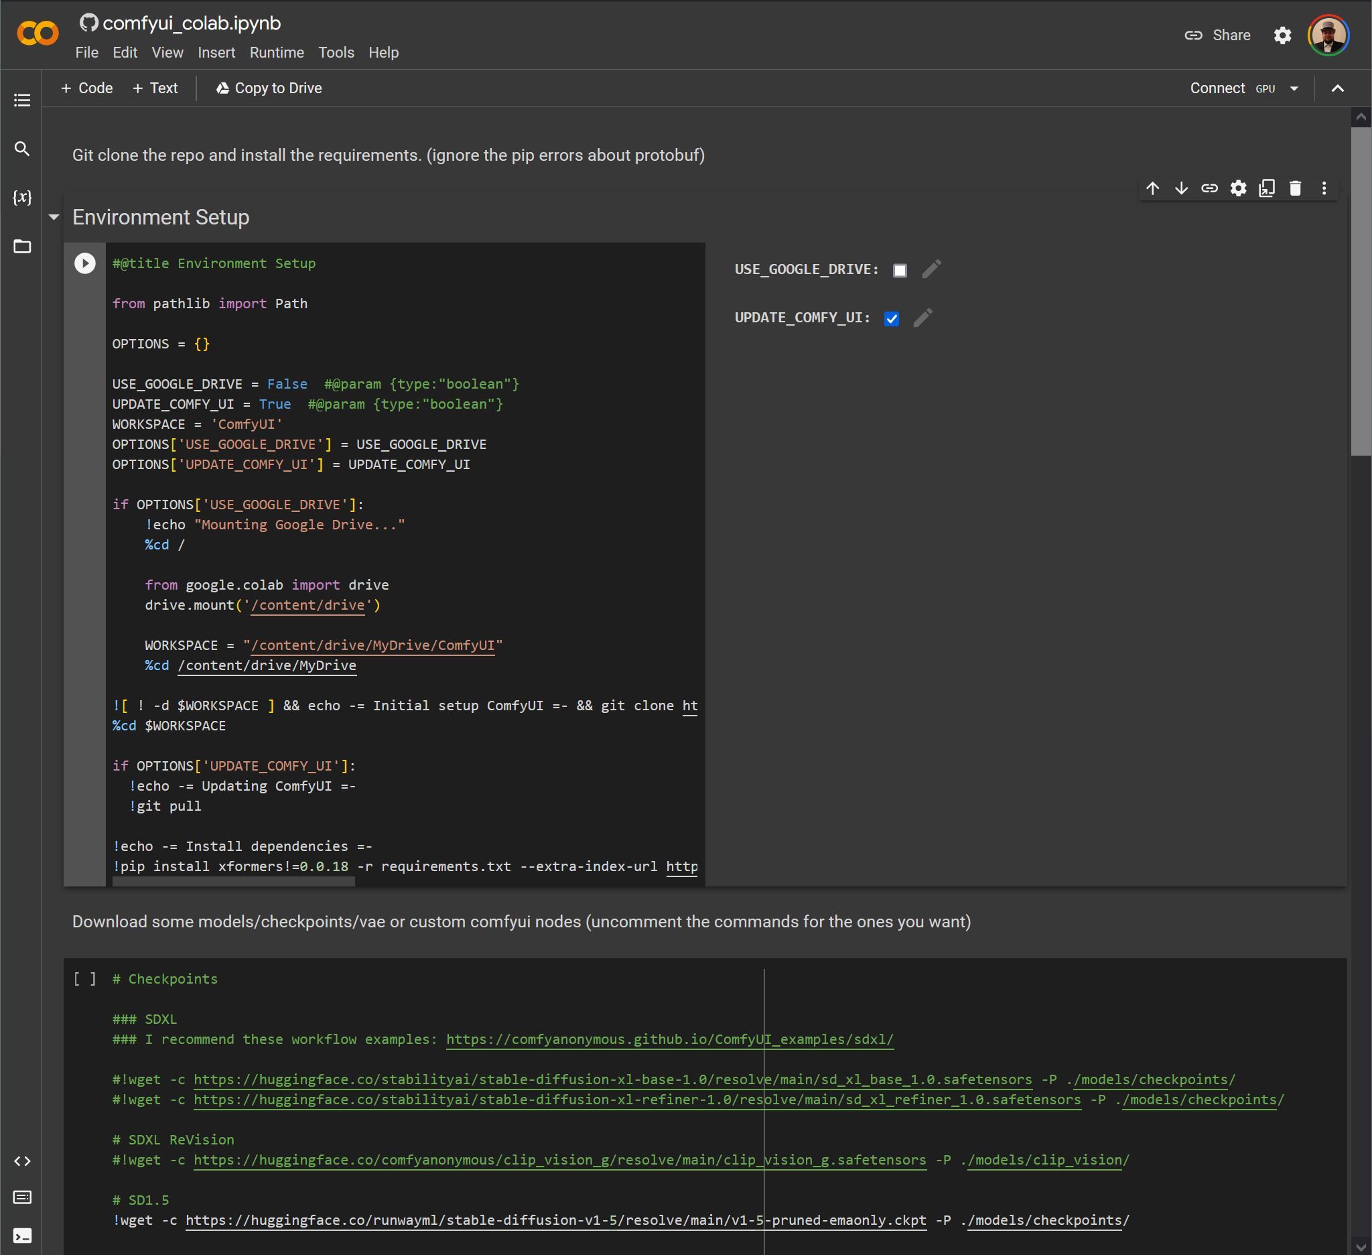This screenshot has width=1372, height=1255.
Task: Open Connect runtime dropdown arrow
Action: pos(1294,88)
